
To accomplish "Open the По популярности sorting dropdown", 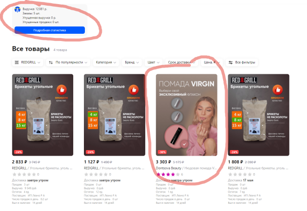I will point(68,62).
